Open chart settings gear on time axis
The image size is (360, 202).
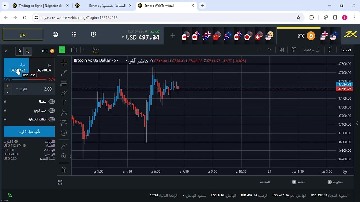[x=345, y=171]
